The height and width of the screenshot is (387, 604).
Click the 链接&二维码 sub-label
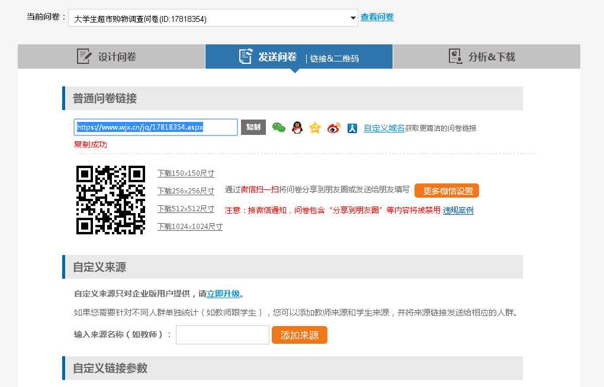click(335, 59)
